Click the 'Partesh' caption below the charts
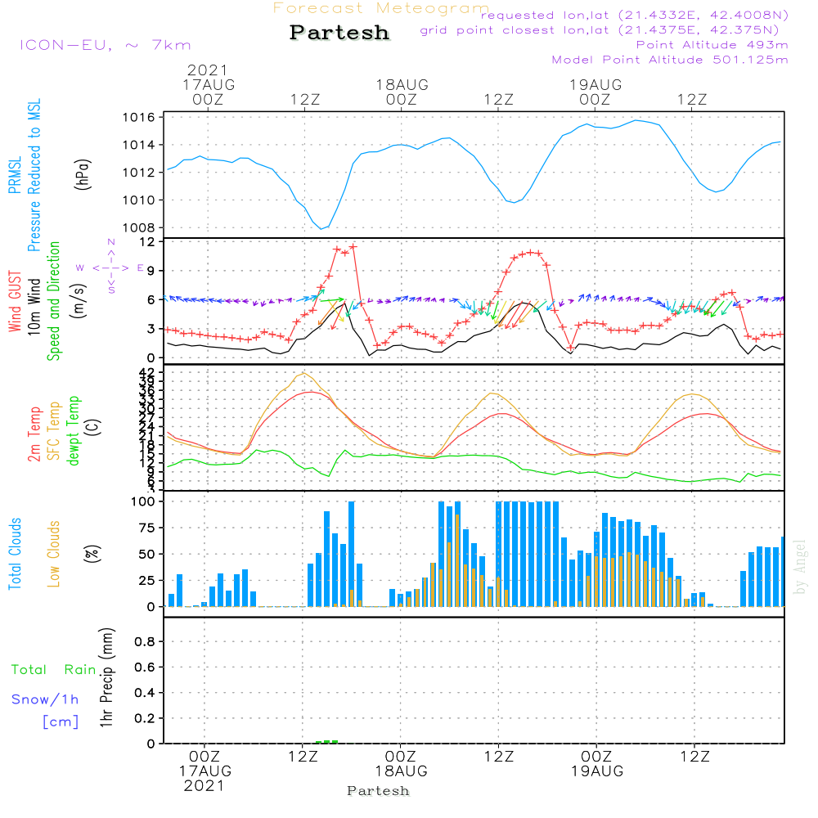Screen dimensions: 818x818 click(378, 791)
